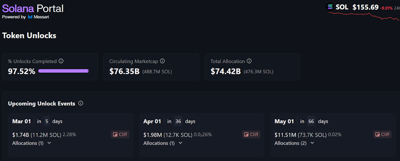The image size is (400, 161).
Task: Click the (476.3M SOL) allocation text
Action: tap(258, 72)
